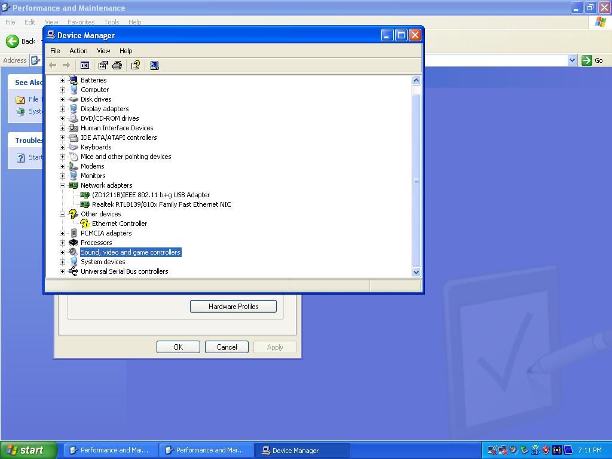Toggle the console tree pane toolbar icon
The height and width of the screenshot is (459, 612).
[85, 65]
